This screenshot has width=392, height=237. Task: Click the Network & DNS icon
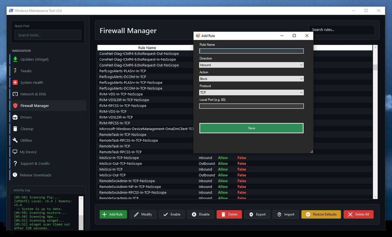pos(15,94)
